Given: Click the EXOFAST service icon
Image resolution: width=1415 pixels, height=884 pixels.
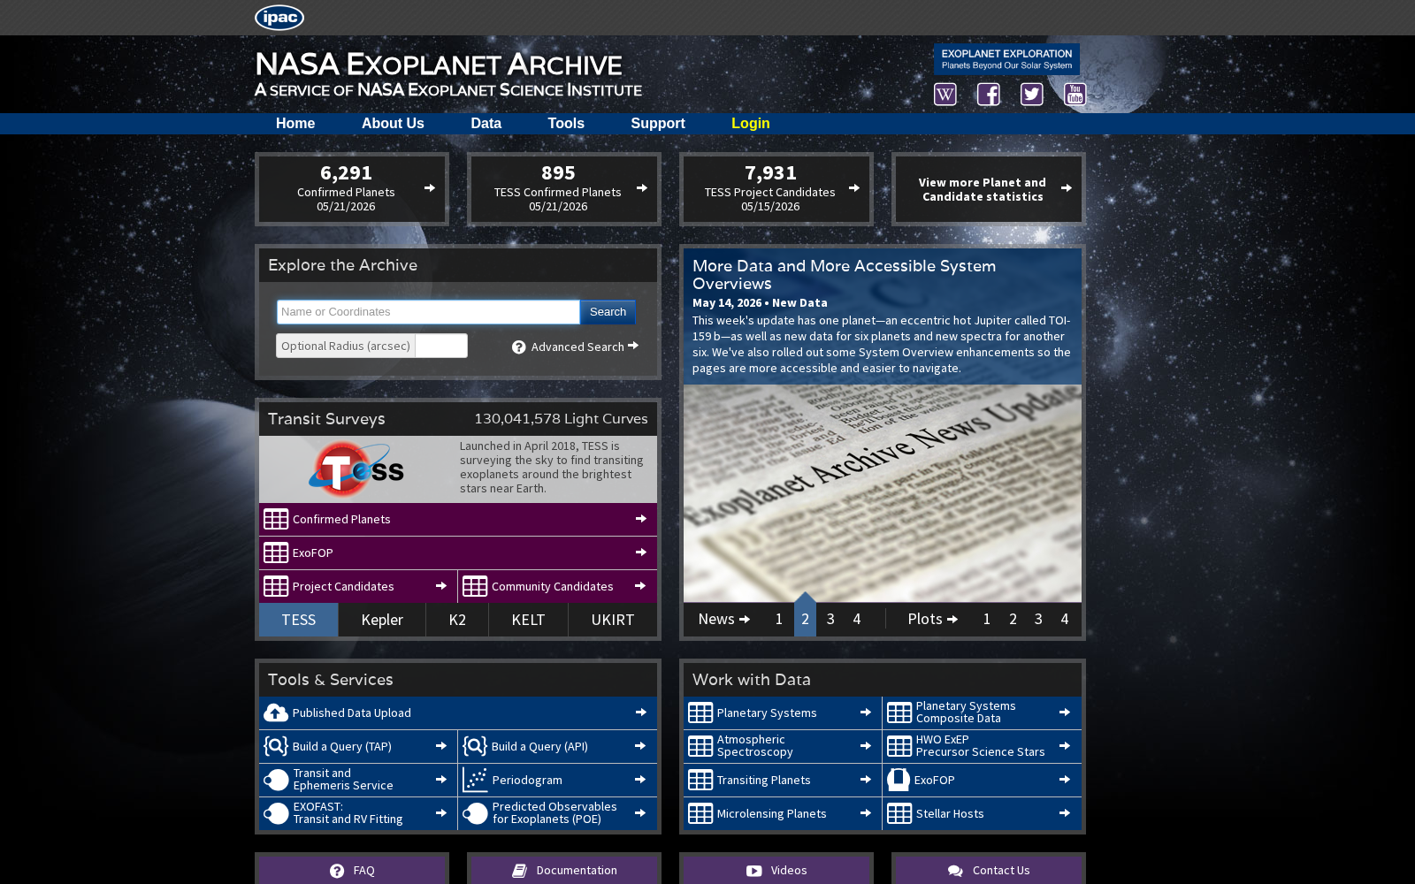Looking at the screenshot, I should click(x=276, y=813).
